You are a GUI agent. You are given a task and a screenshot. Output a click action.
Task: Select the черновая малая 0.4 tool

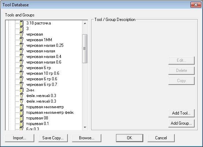[x=44, y=57]
